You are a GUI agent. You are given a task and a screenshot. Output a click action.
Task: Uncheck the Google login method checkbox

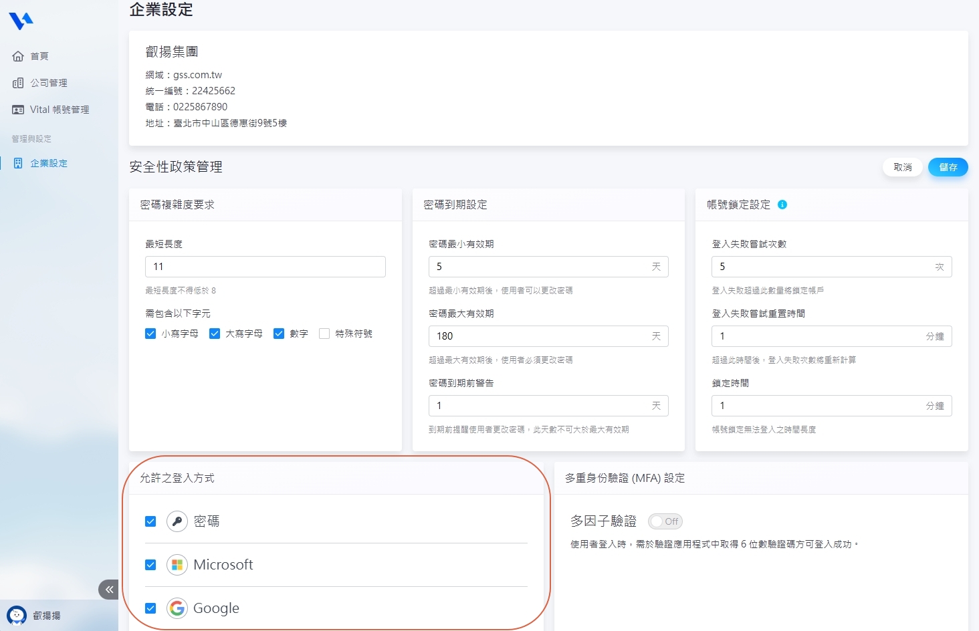pyautogui.click(x=150, y=608)
